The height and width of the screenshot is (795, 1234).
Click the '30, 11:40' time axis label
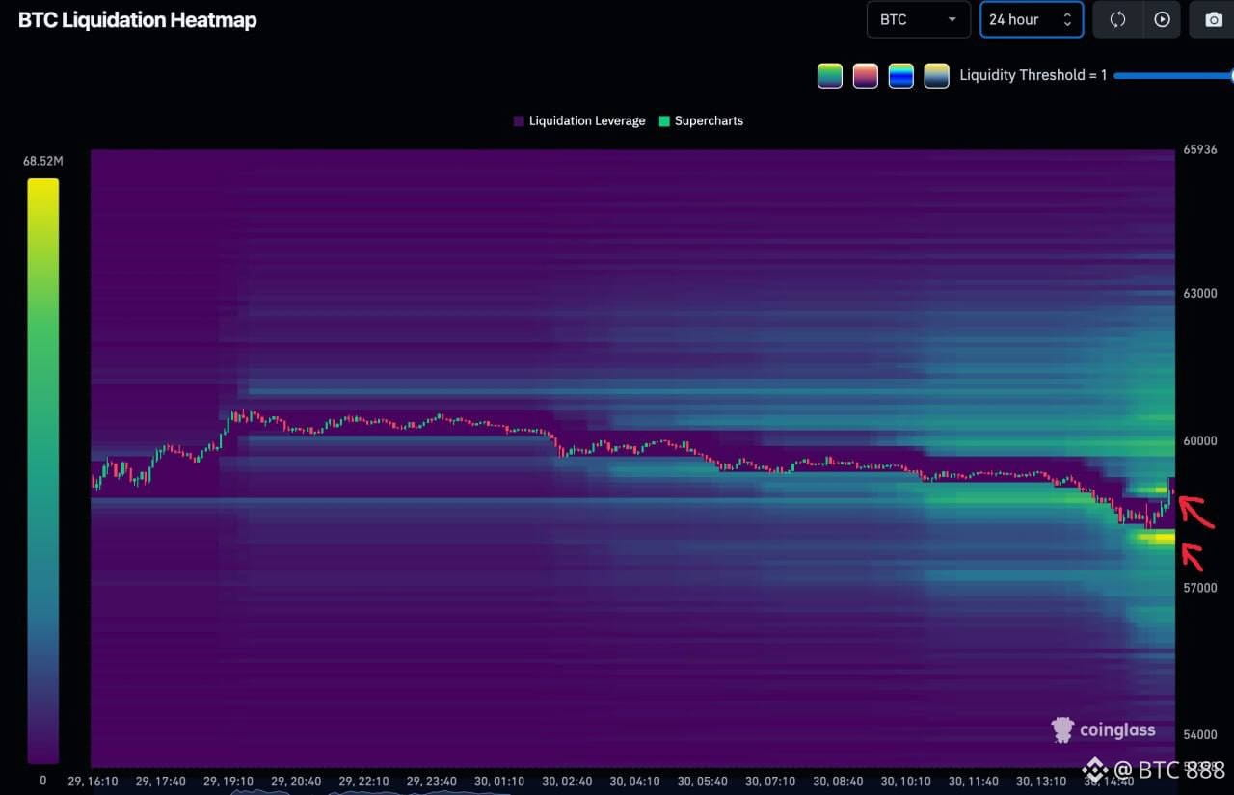pos(973,781)
